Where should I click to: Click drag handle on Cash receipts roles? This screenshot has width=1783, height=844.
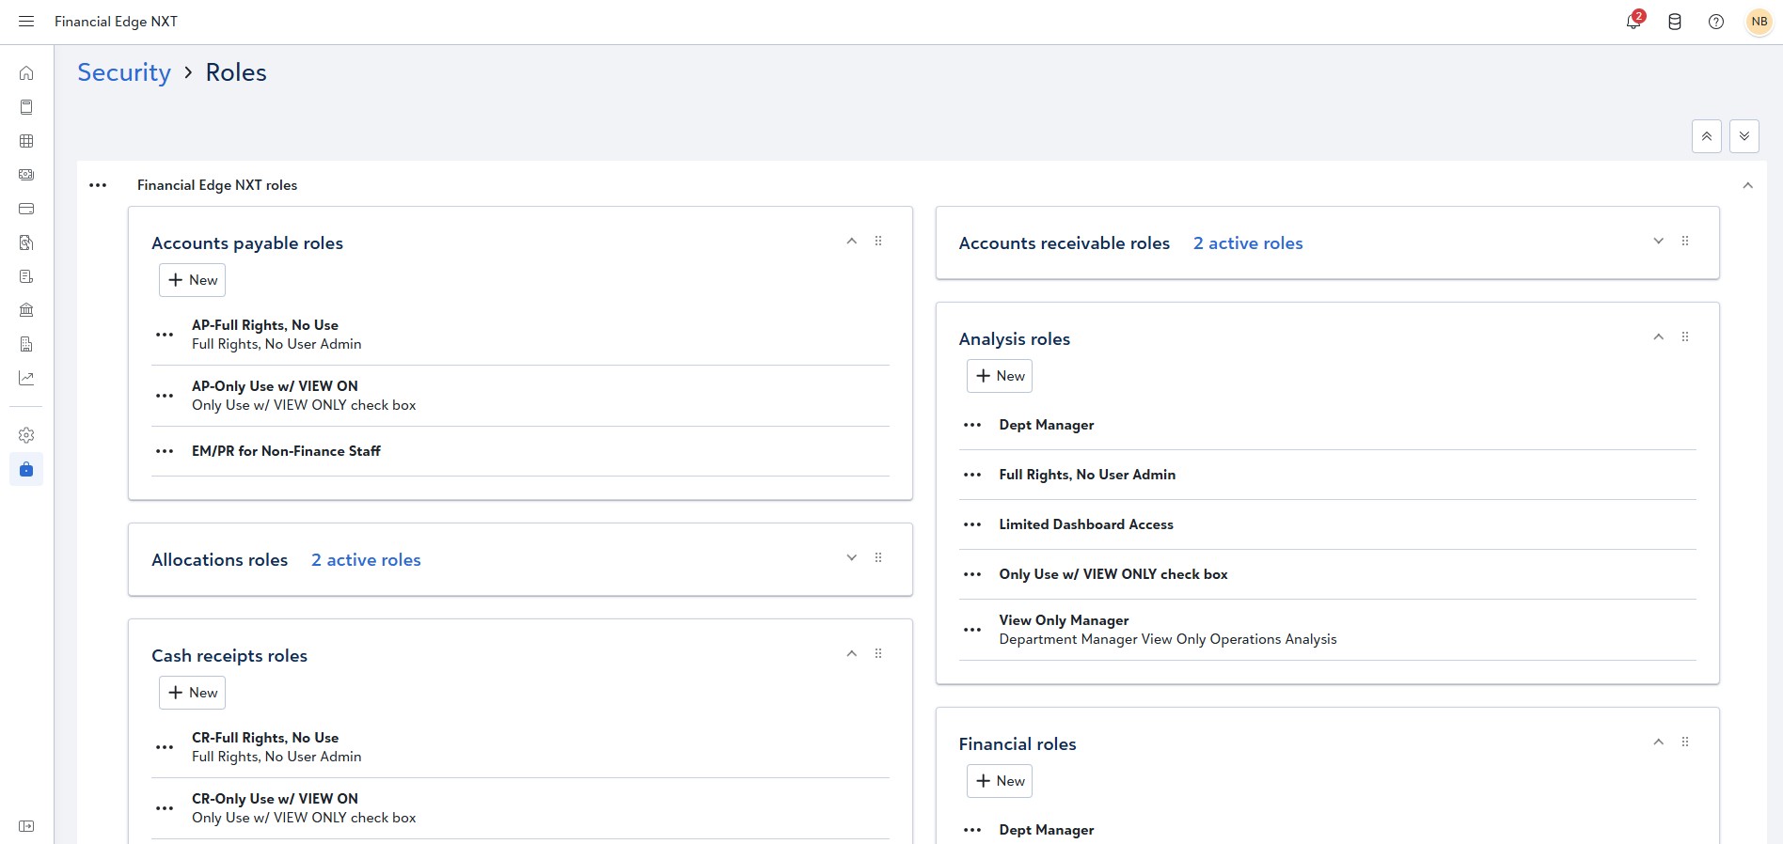(878, 654)
